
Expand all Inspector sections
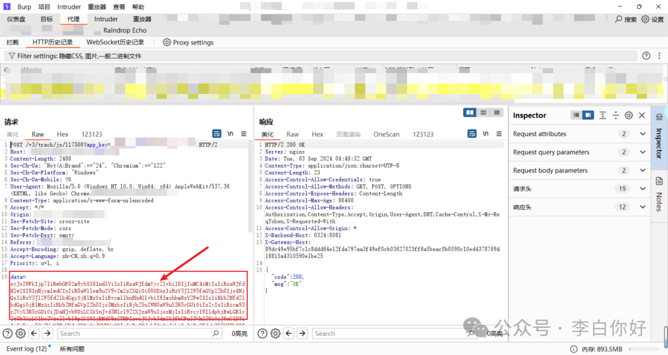point(602,115)
